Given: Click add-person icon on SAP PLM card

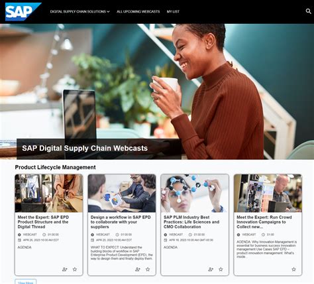Looking at the screenshot, I should [x=211, y=269].
